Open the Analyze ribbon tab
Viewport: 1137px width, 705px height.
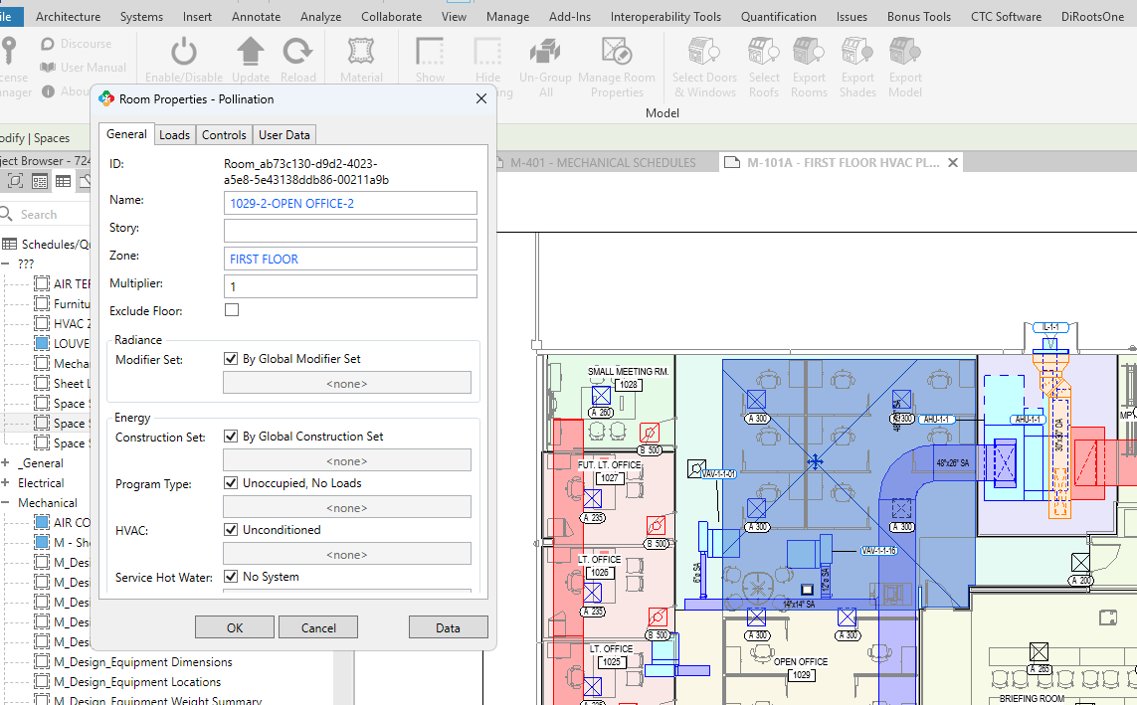click(x=320, y=17)
